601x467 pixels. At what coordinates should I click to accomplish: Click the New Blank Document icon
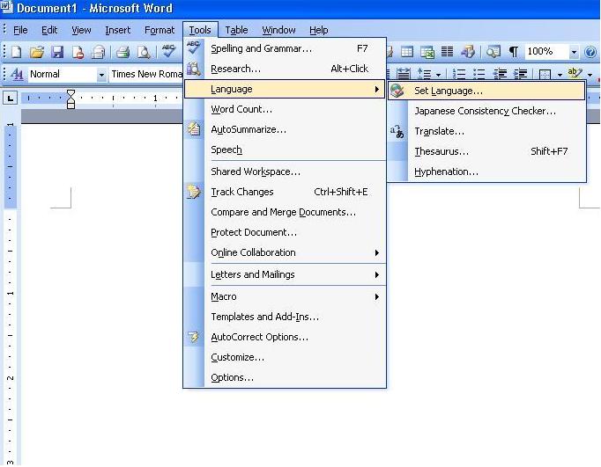click(16, 53)
